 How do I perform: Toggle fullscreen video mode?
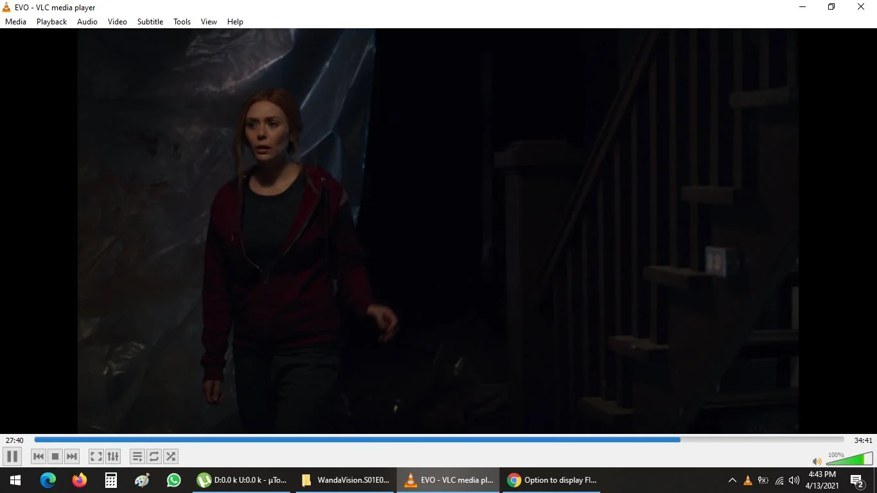[x=96, y=456]
